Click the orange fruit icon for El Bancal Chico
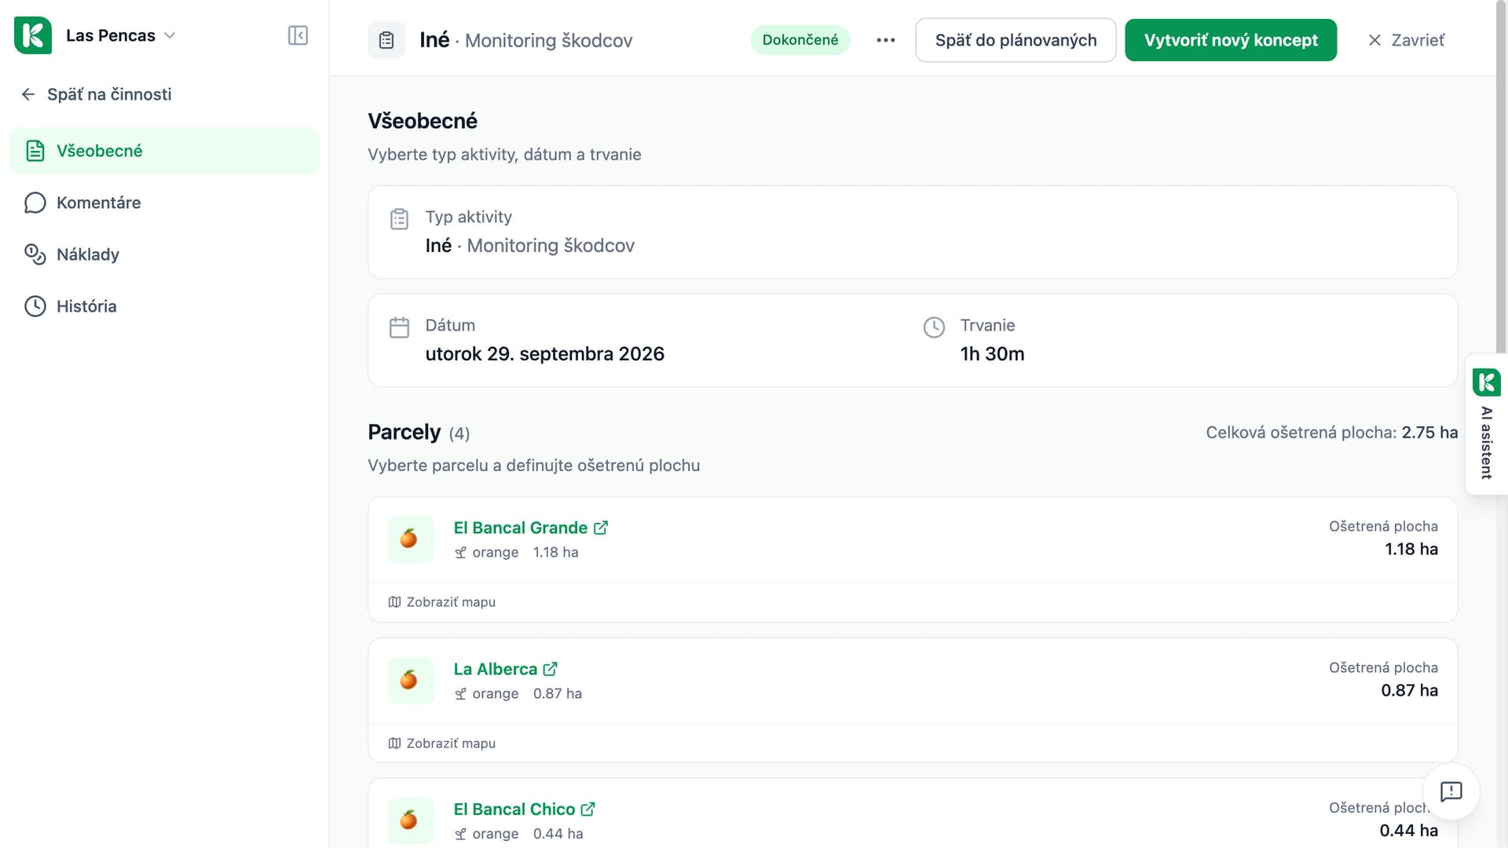 tap(411, 821)
